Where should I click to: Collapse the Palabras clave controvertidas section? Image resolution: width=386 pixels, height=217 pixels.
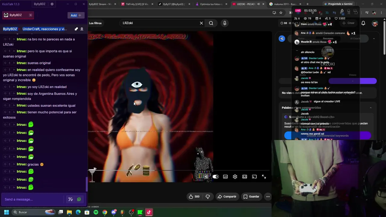coord(371,108)
